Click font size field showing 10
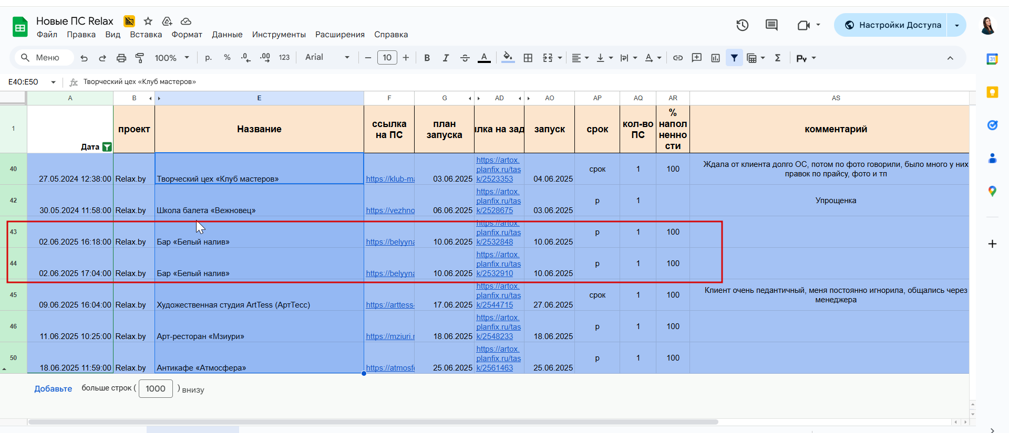This screenshot has height=433, width=1009. click(387, 58)
